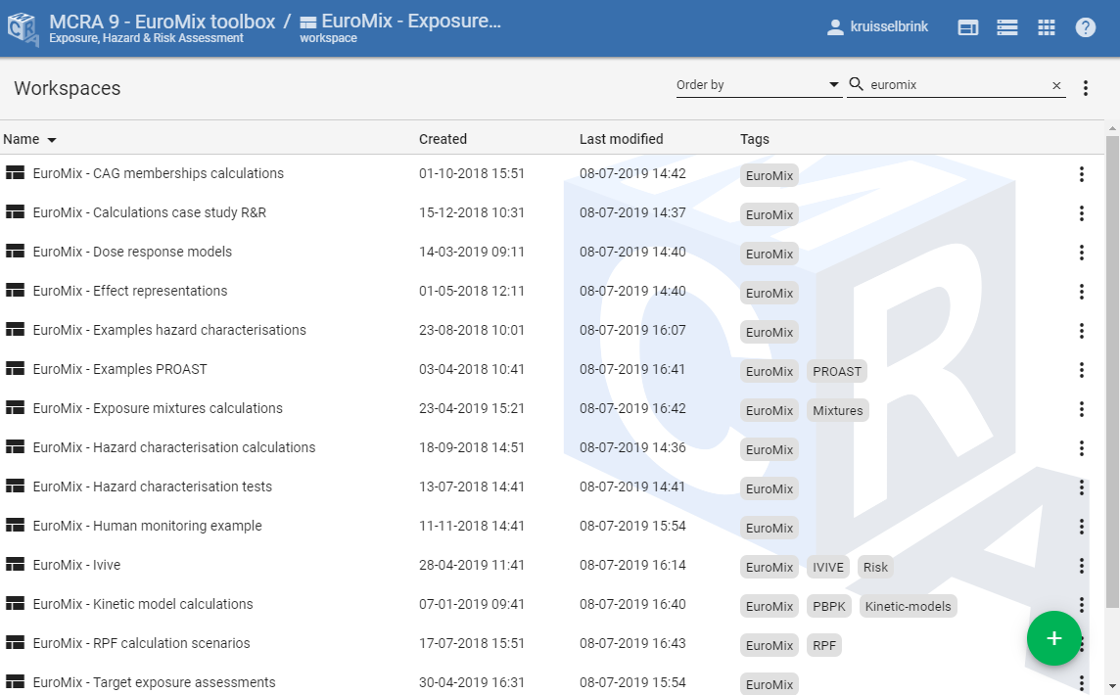Click the green plus button to add workspace

point(1054,638)
